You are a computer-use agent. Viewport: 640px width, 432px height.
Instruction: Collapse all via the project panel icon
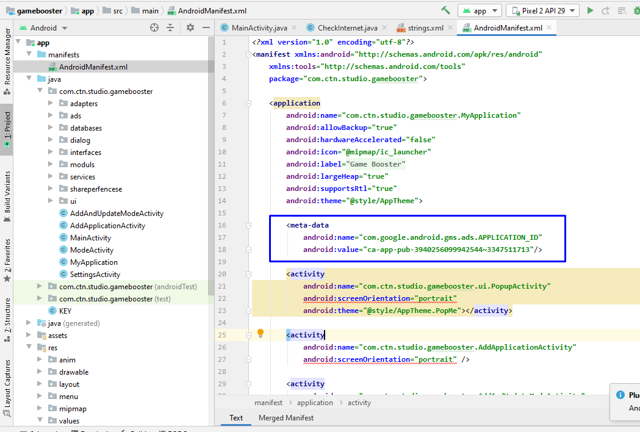(x=170, y=28)
